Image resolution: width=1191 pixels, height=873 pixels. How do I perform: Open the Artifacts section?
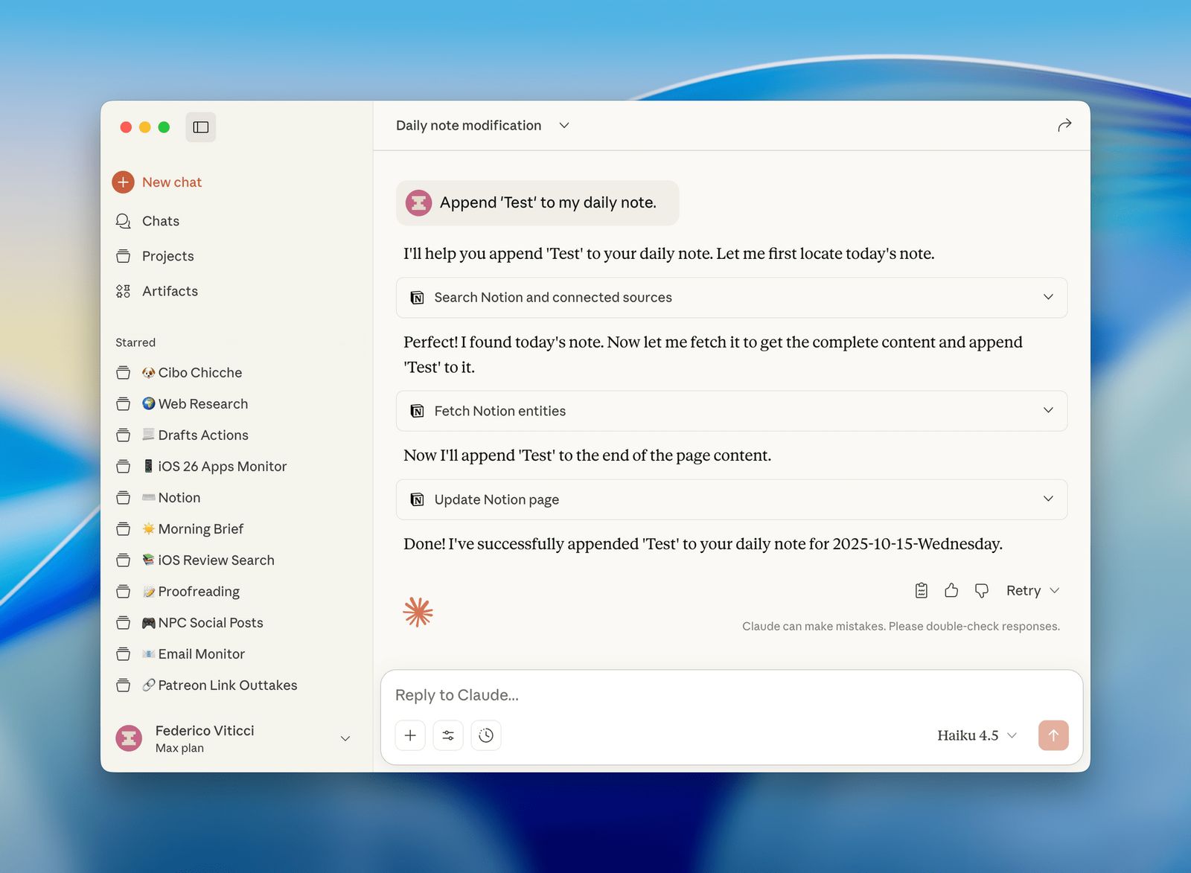[x=170, y=291]
